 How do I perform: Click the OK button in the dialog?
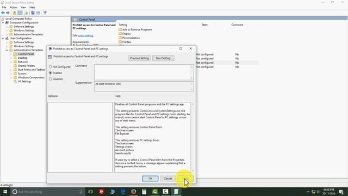pos(150,179)
